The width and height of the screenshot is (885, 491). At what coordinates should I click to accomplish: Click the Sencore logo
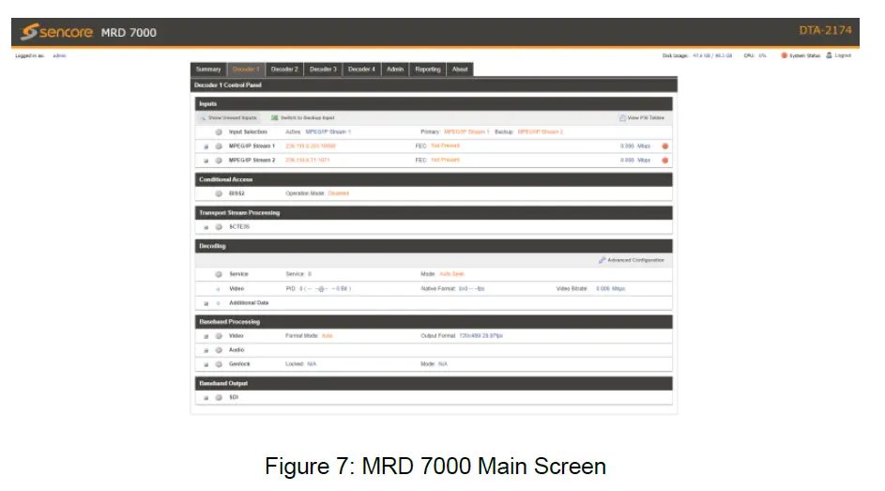coord(57,32)
